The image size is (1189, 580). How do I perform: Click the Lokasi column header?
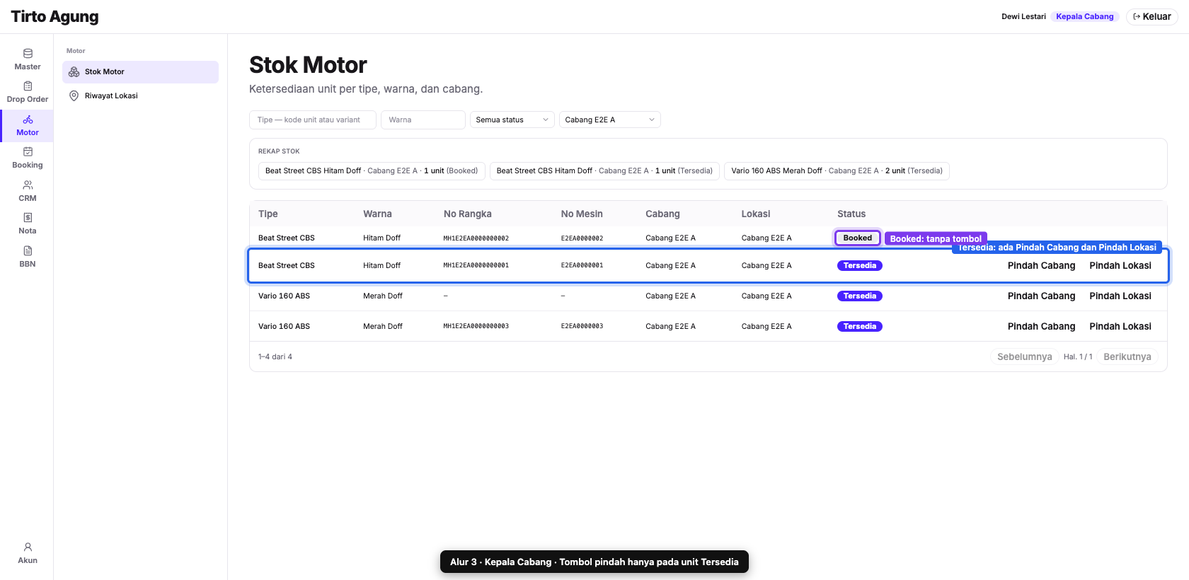[756, 214]
